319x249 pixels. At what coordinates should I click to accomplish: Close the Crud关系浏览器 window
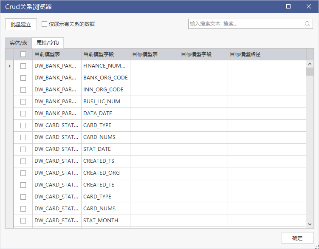tap(309, 6)
